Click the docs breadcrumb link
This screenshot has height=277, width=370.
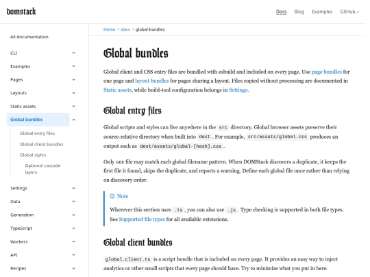coord(125,29)
